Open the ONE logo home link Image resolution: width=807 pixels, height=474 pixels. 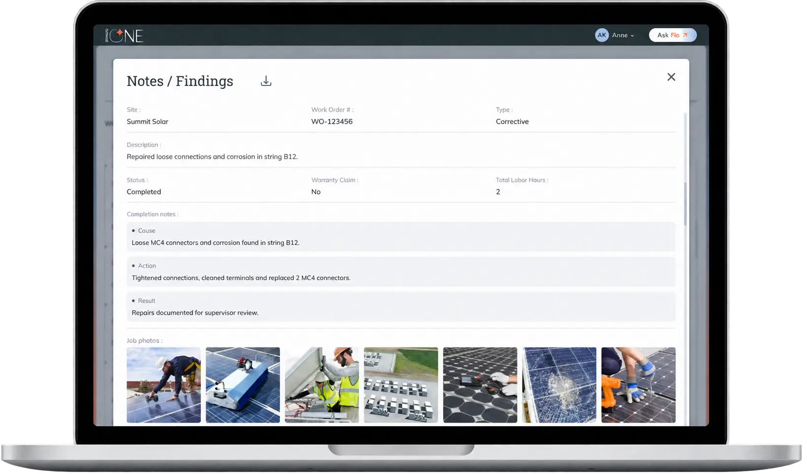pyautogui.click(x=125, y=36)
